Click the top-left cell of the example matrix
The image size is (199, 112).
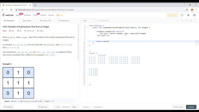(x=8, y=72)
